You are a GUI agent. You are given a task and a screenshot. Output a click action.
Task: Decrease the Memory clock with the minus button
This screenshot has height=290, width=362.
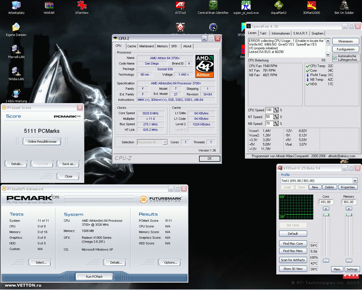[349, 261]
